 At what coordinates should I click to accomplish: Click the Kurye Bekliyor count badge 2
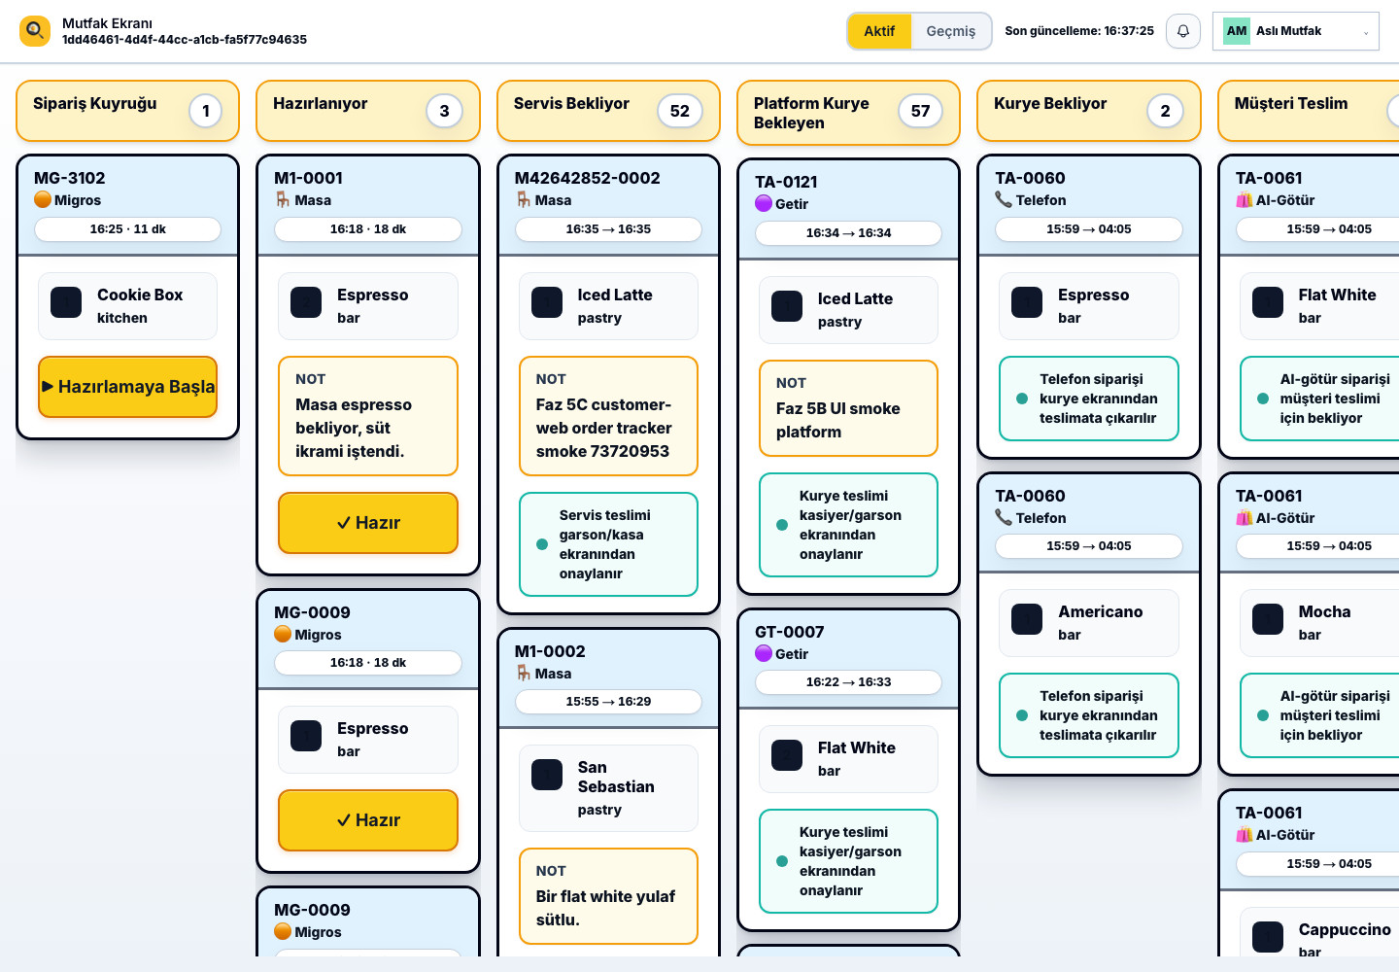pyautogui.click(x=1165, y=111)
